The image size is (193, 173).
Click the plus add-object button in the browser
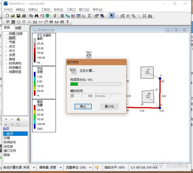click(6, 119)
